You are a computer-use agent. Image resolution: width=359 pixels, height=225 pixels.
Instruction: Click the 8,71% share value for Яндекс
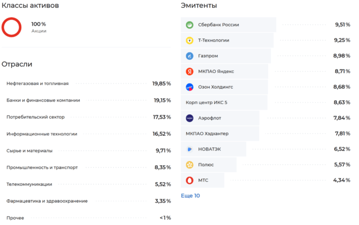[342, 71]
